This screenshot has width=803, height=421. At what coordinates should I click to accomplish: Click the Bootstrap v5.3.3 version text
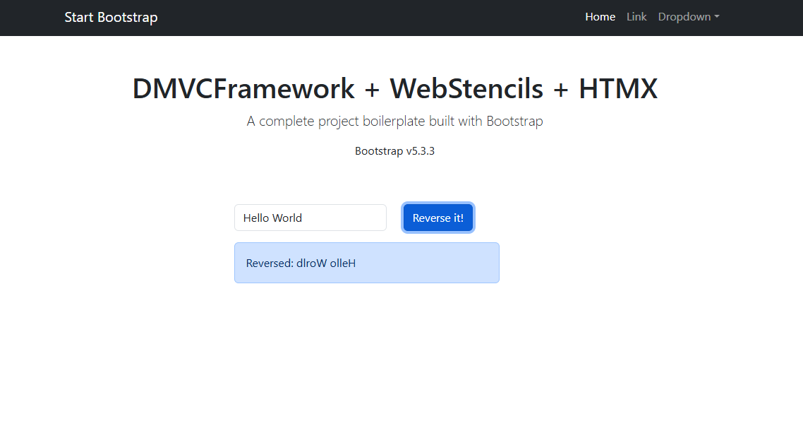click(x=394, y=151)
